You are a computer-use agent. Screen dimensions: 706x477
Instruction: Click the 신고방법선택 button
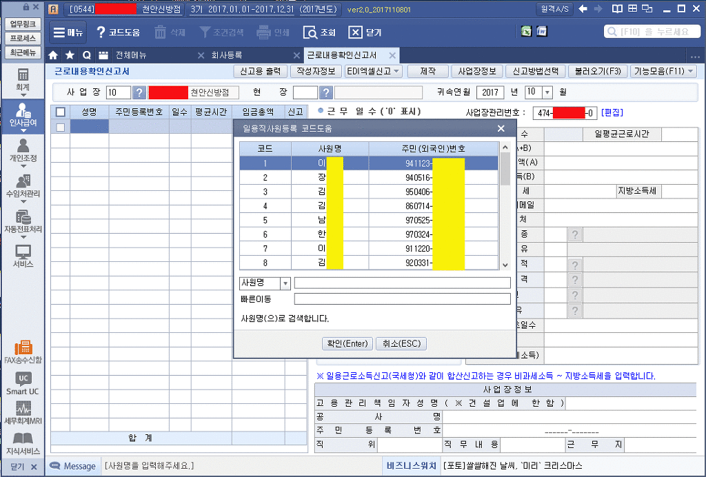[x=535, y=71]
